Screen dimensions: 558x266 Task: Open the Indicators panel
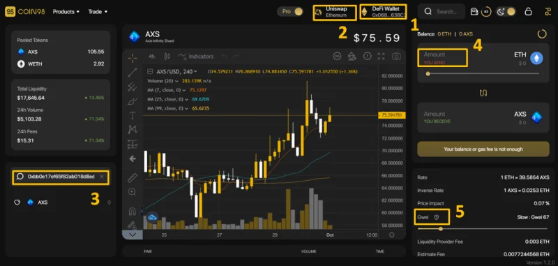pyautogui.click(x=196, y=57)
